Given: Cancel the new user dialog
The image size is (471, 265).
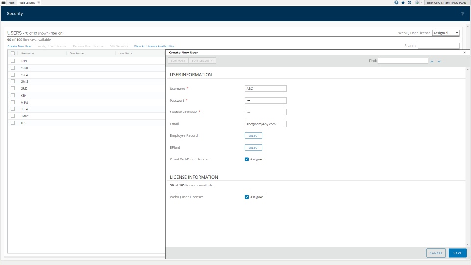Looking at the screenshot, I should (436, 253).
